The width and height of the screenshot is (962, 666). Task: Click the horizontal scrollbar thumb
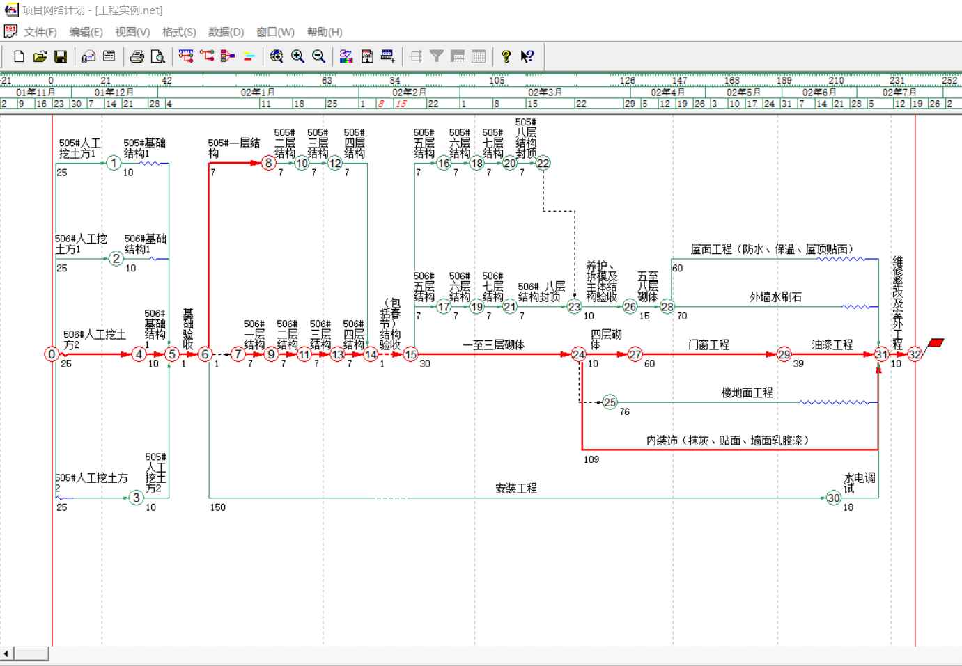coord(31,653)
